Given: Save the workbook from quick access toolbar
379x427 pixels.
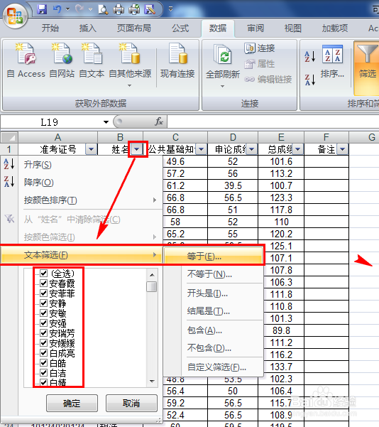Looking at the screenshot, I should [42, 10].
